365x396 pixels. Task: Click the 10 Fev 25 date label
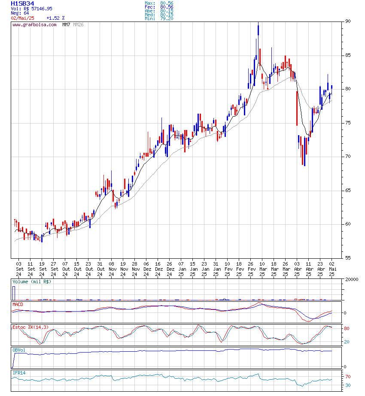click(228, 269)
